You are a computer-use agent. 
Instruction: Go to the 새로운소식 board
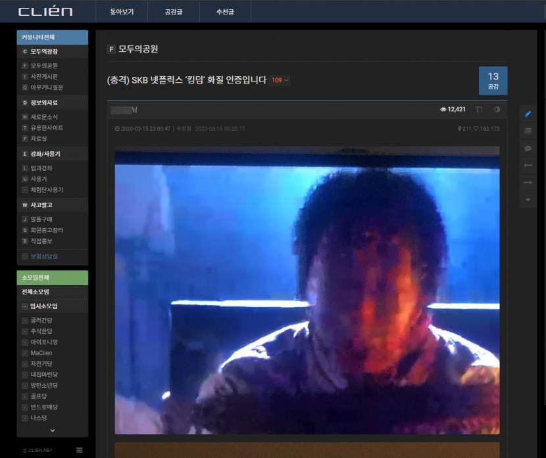click(x=44, y=117)
